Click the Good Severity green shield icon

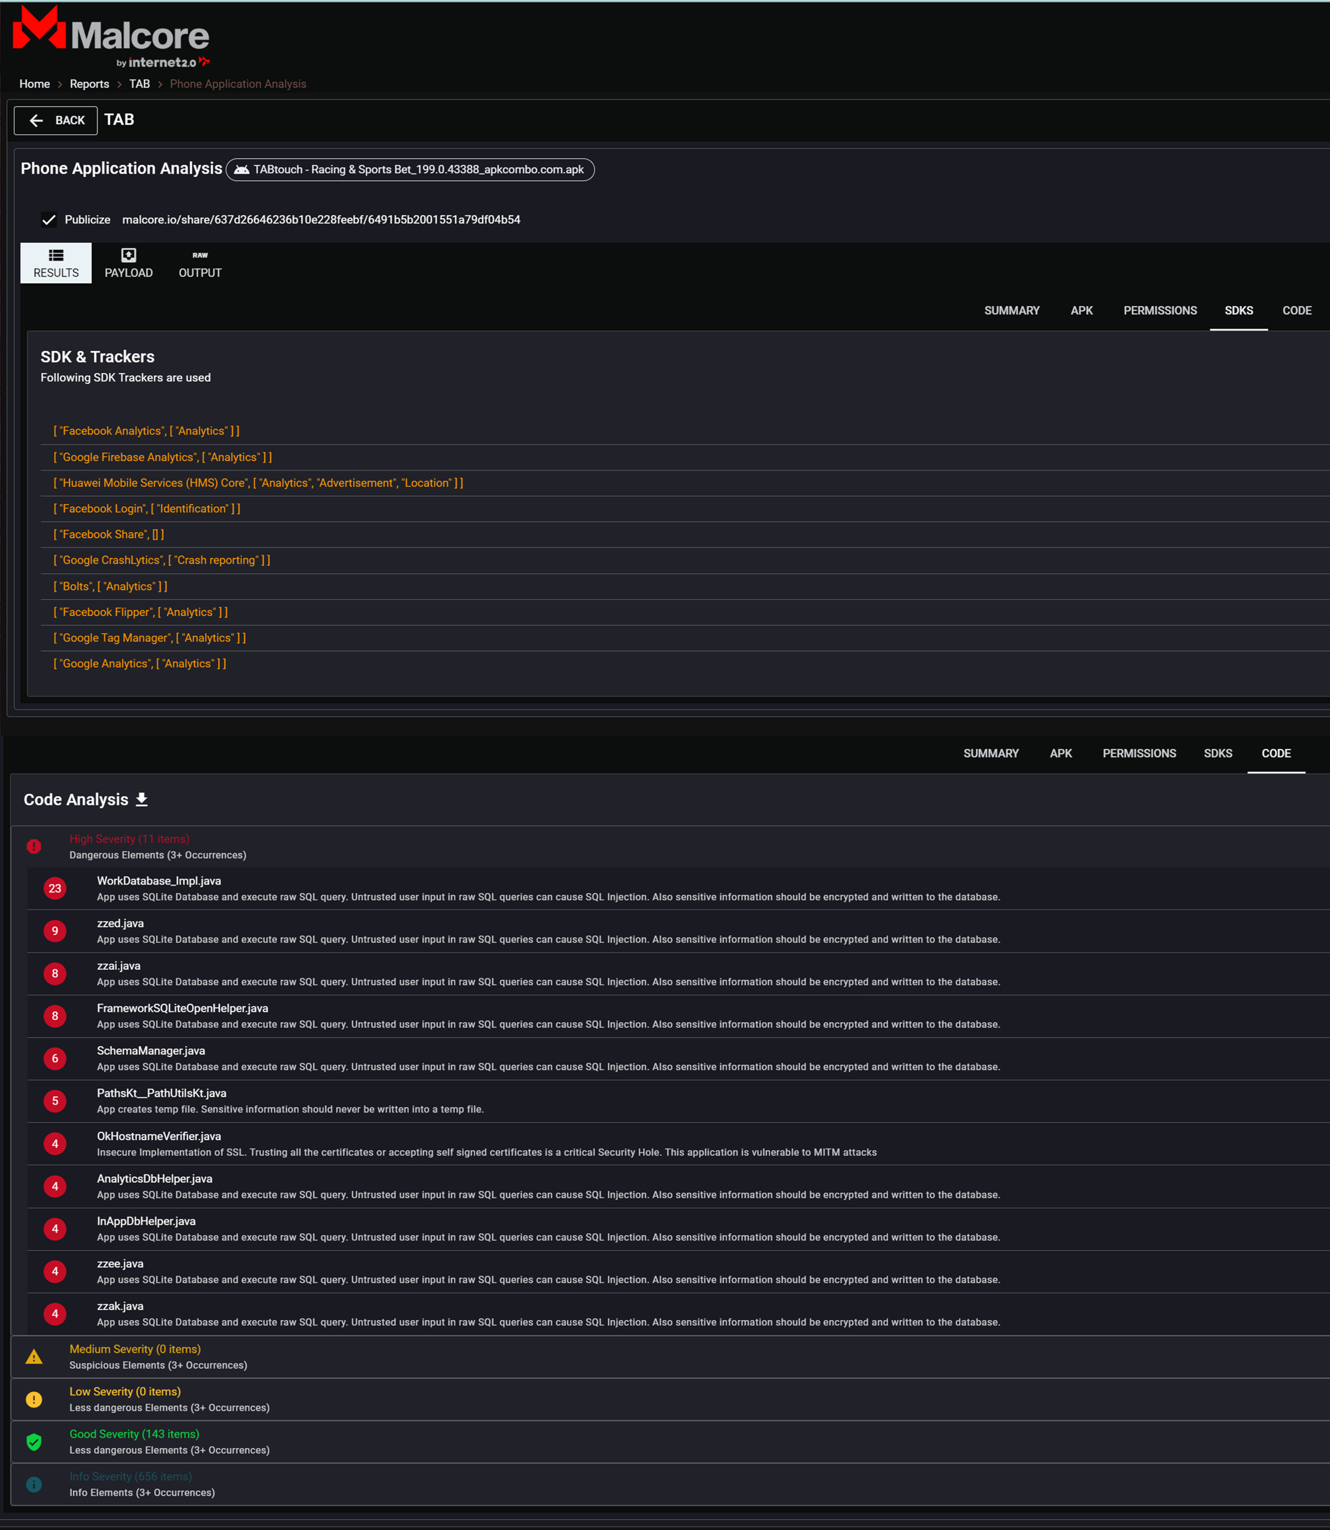(x=34, y=1442)
